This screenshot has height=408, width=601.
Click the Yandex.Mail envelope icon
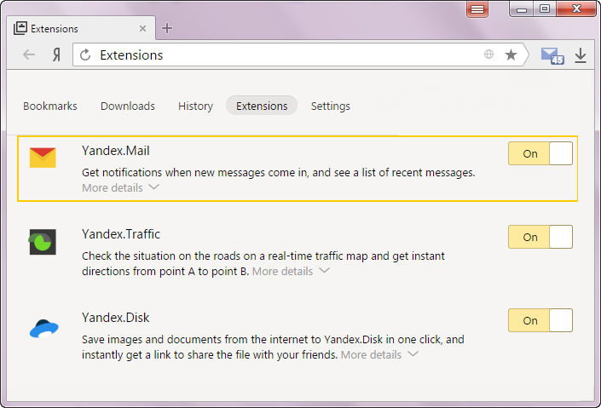[43, 158]
